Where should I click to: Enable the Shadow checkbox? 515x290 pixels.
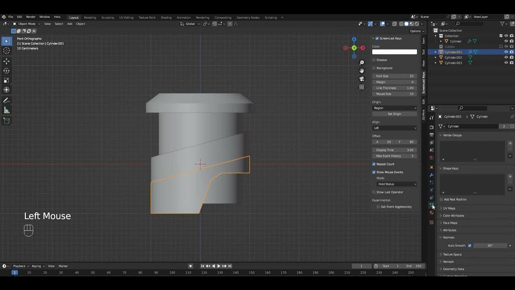[x=374, y=60]
